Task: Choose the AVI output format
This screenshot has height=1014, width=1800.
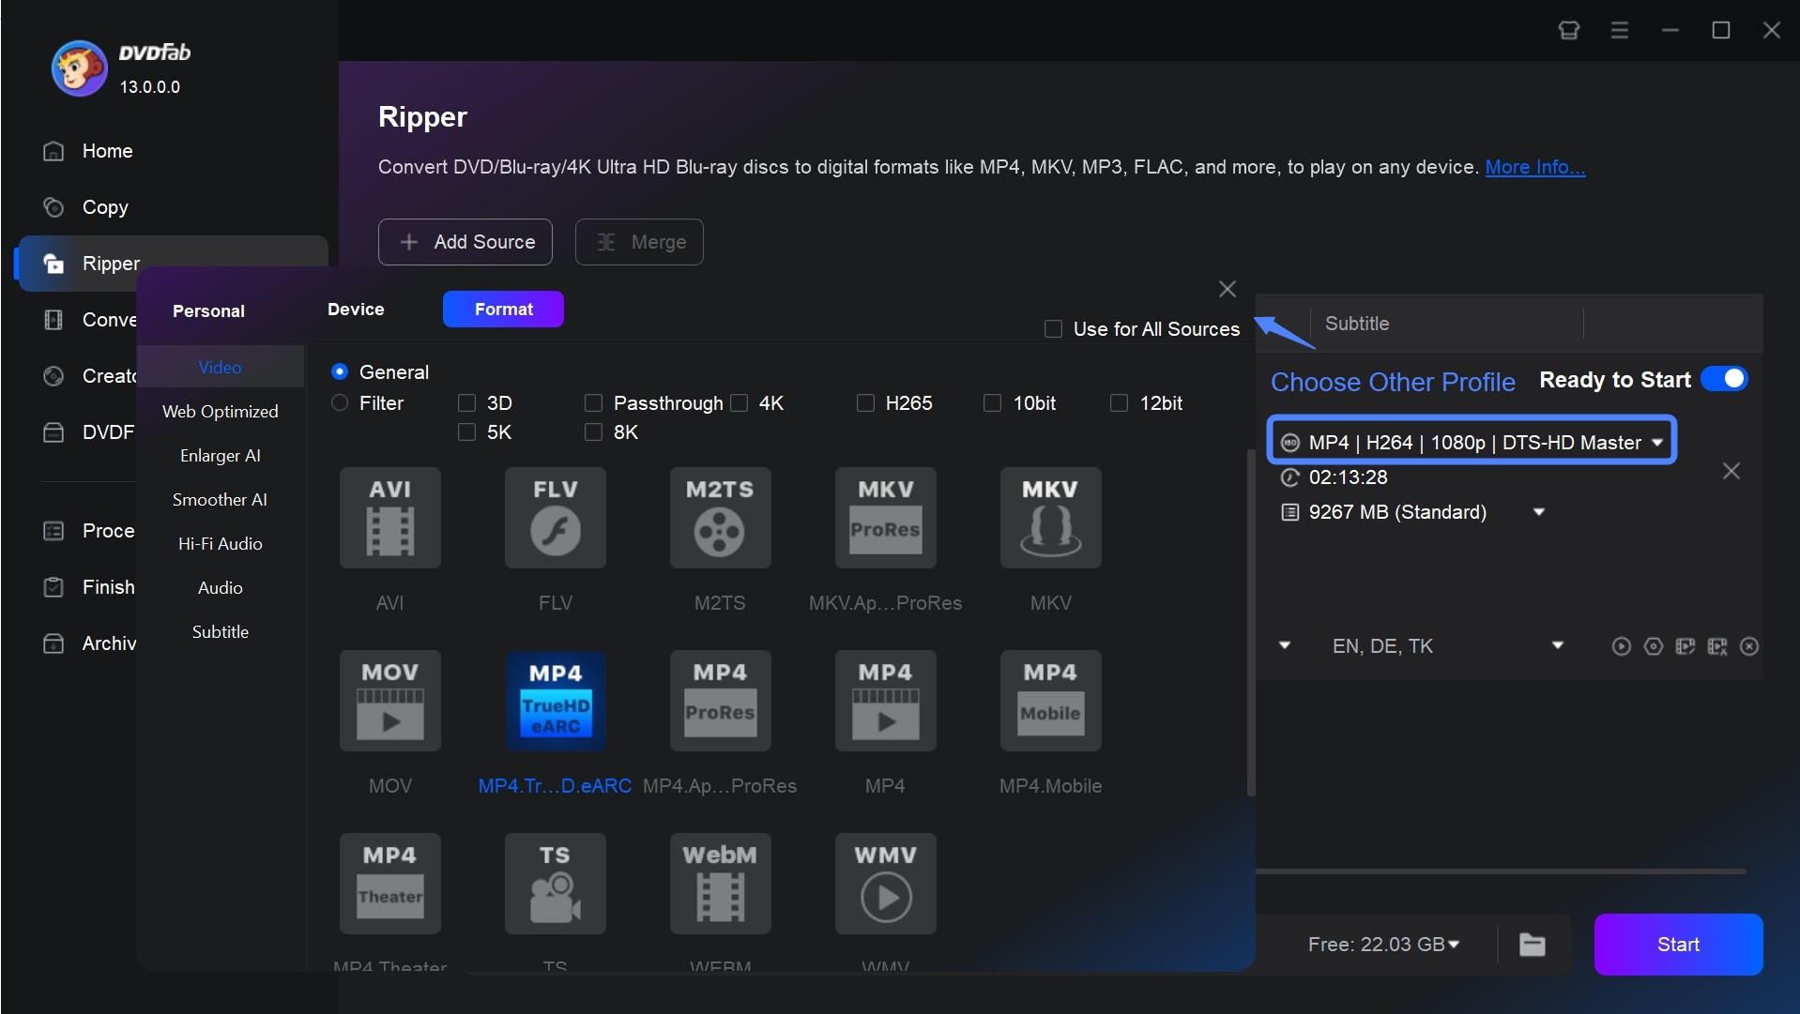Action: (389, 517)
